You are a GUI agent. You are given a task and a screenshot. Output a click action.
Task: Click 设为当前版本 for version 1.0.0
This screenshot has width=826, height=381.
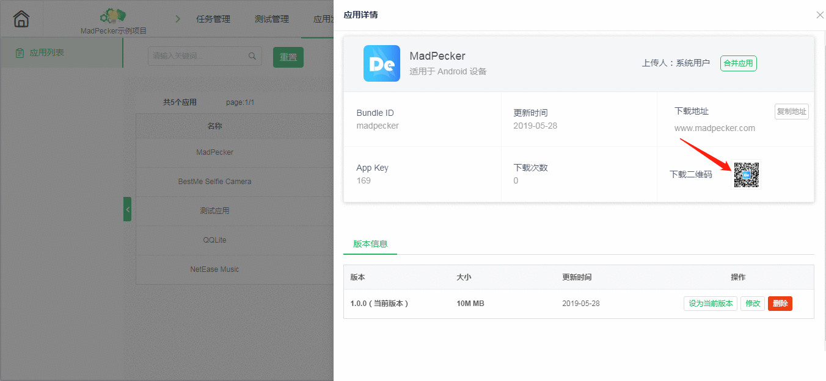click(711, 304)
